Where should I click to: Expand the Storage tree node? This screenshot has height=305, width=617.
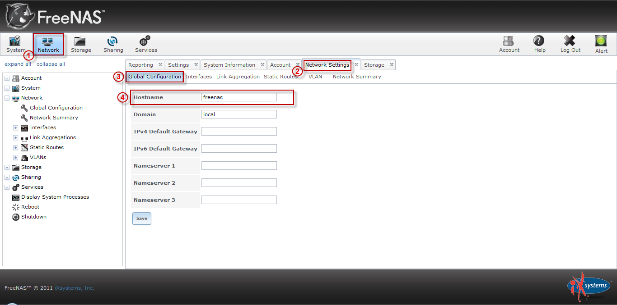pyautogui.click(x=7, y=167)
